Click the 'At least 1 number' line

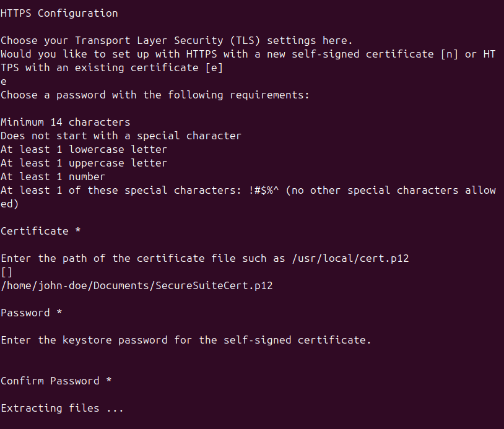(x=53, y=177)
